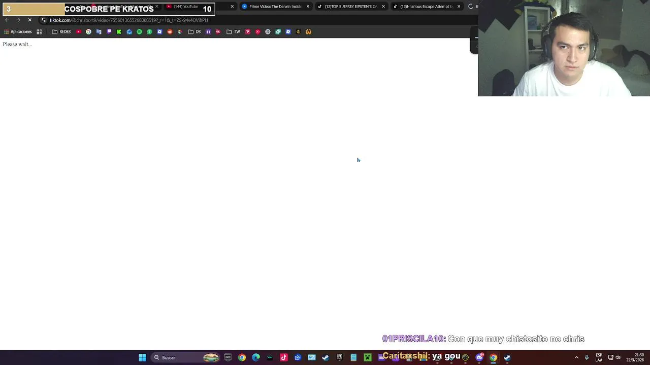650x365 pixels.
Task: Open the TikTok app on taskbar
Action: 284,357
